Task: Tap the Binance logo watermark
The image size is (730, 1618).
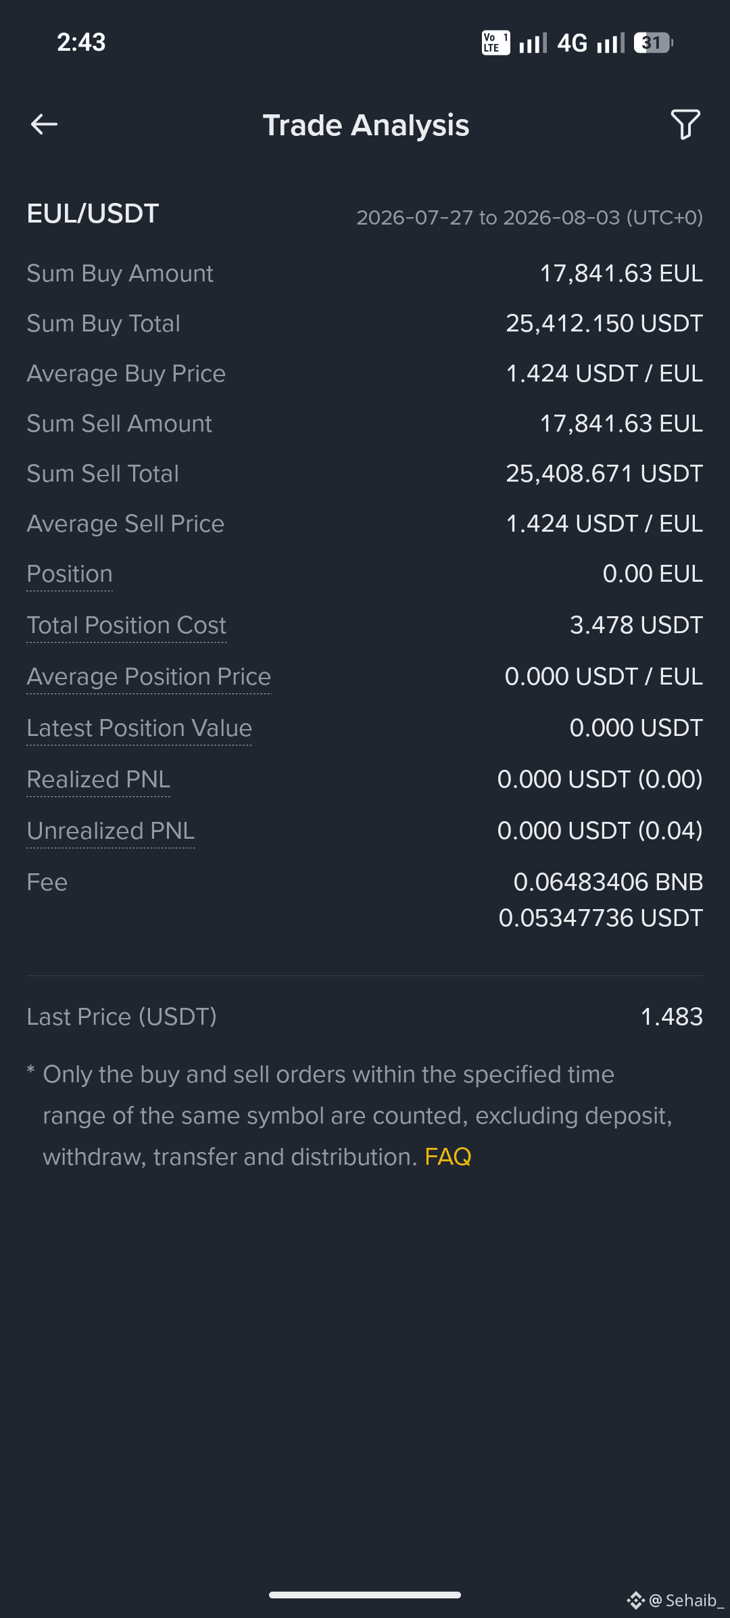Action: tap(635, 1600)
